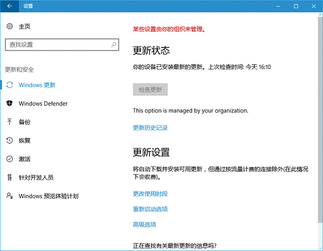The width and height of the screenshot is (323, 251).
Task: Click the 备份 upload arrow icon
Action: pos(10,122)
